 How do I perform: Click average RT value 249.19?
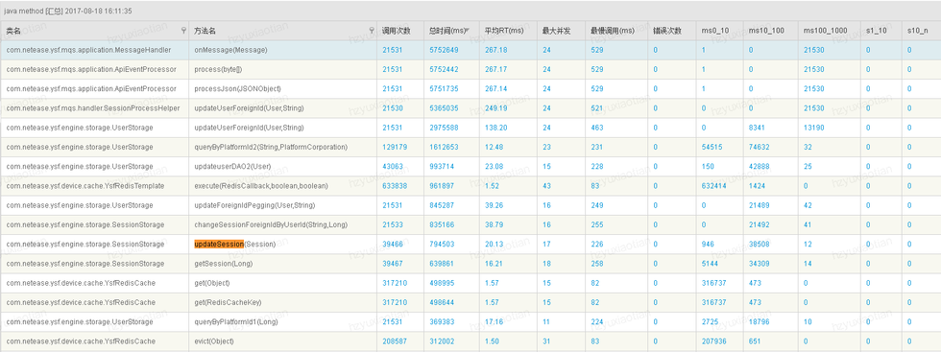(495, 108)
